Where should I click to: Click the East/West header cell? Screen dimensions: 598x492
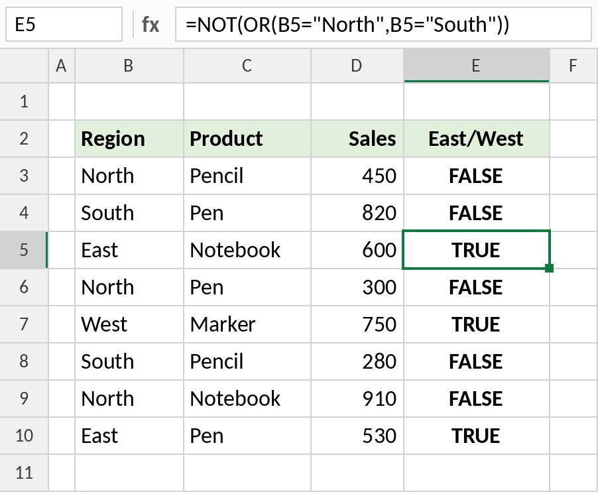[477, 139]
